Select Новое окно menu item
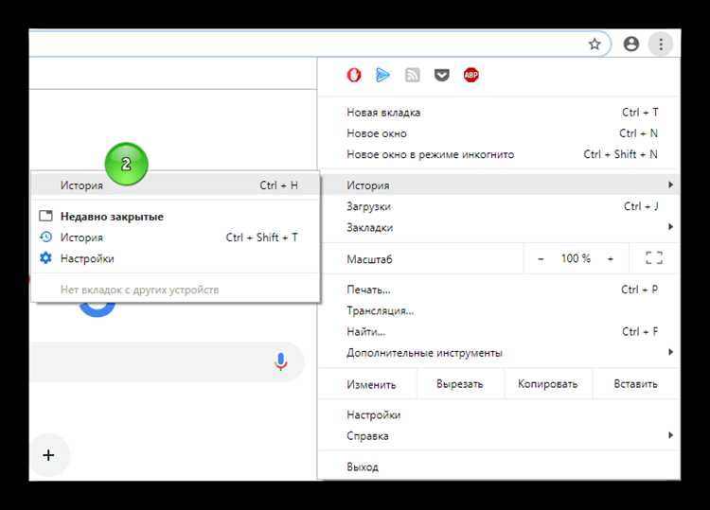Screen dimensions: 710x510 pos(499,133)
